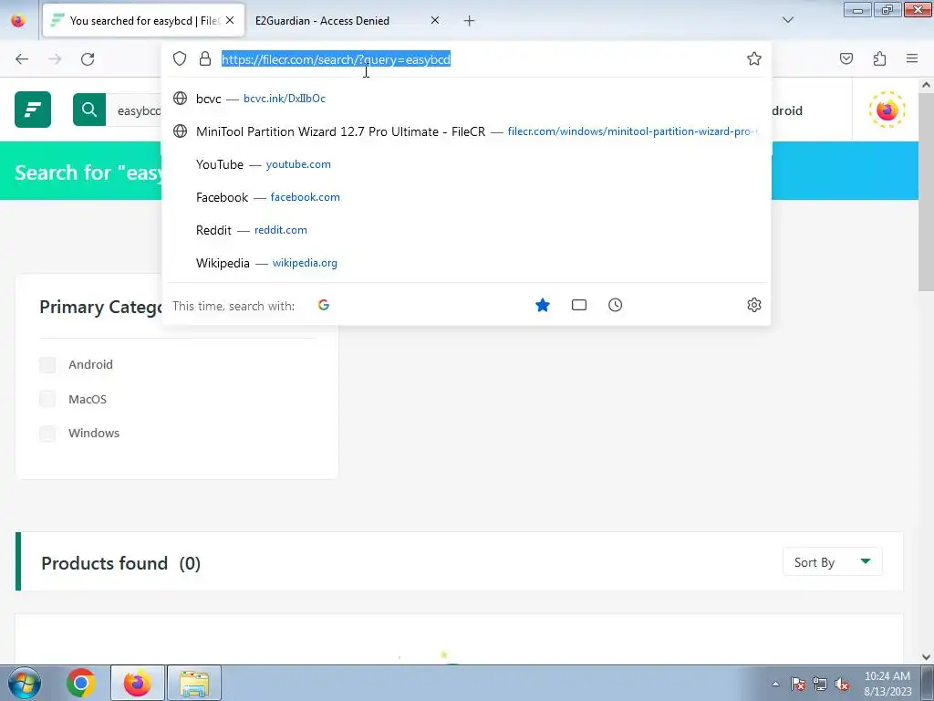Search history with the clock icon

[616, 305]
